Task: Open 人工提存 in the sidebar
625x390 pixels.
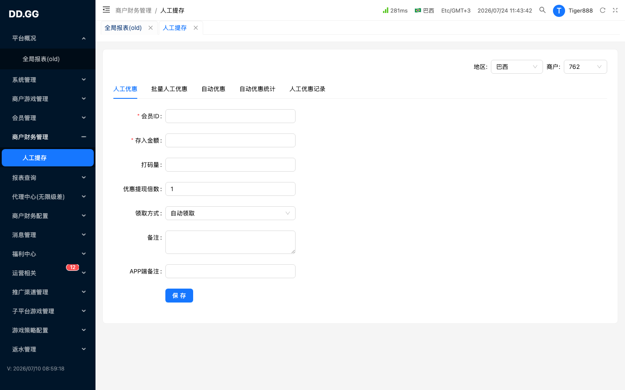Action: (48, 158)
